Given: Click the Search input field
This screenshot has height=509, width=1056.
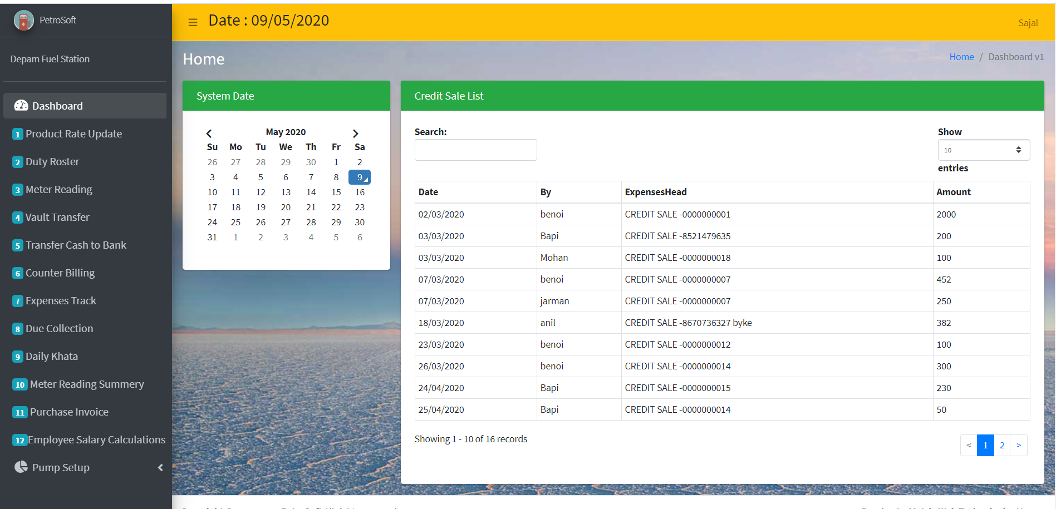Looking at the screenshot, I should coord(475,150).
